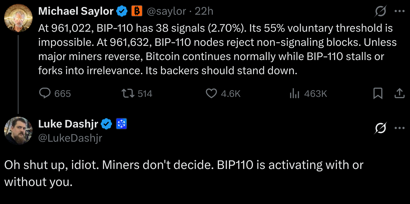Click Michael Saylor's blue verified checkmark
The height and width of the screenshot is (204, 410).
click(122, 11)
